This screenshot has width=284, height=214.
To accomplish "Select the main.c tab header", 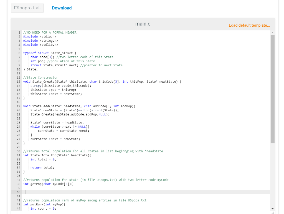I will tap(143, 24).
